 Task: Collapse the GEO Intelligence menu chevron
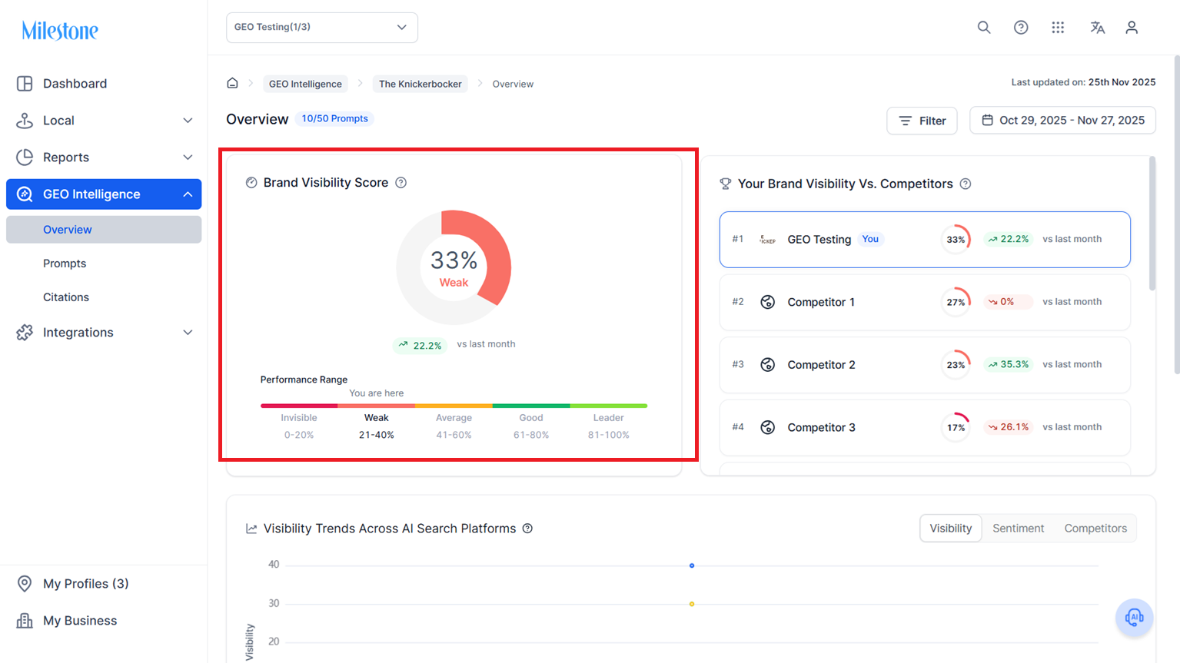[x=188, y=194]
